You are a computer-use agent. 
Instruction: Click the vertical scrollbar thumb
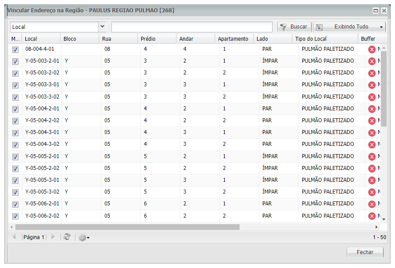[x=384, y=88]
